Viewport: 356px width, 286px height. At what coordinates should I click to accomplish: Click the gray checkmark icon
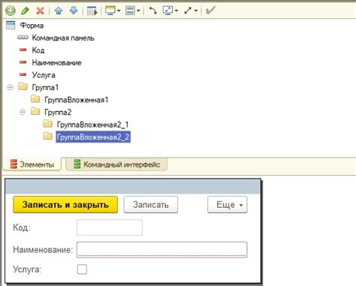[x=210, y=11]
